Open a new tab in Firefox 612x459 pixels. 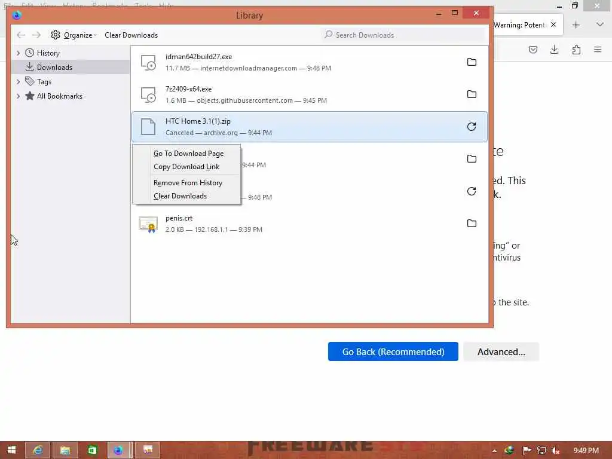(x=576, y=25)
